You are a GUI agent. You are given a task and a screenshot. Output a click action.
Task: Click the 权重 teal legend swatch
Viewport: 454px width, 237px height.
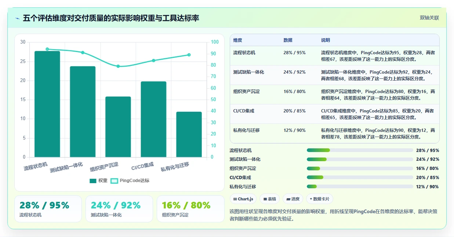tap(93, 181)
